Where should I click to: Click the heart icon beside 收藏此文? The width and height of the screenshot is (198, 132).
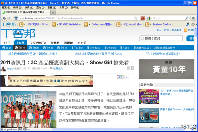51,68
